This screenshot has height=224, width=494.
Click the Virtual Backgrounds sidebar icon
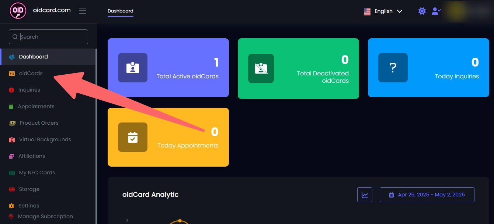click(12, 139)
